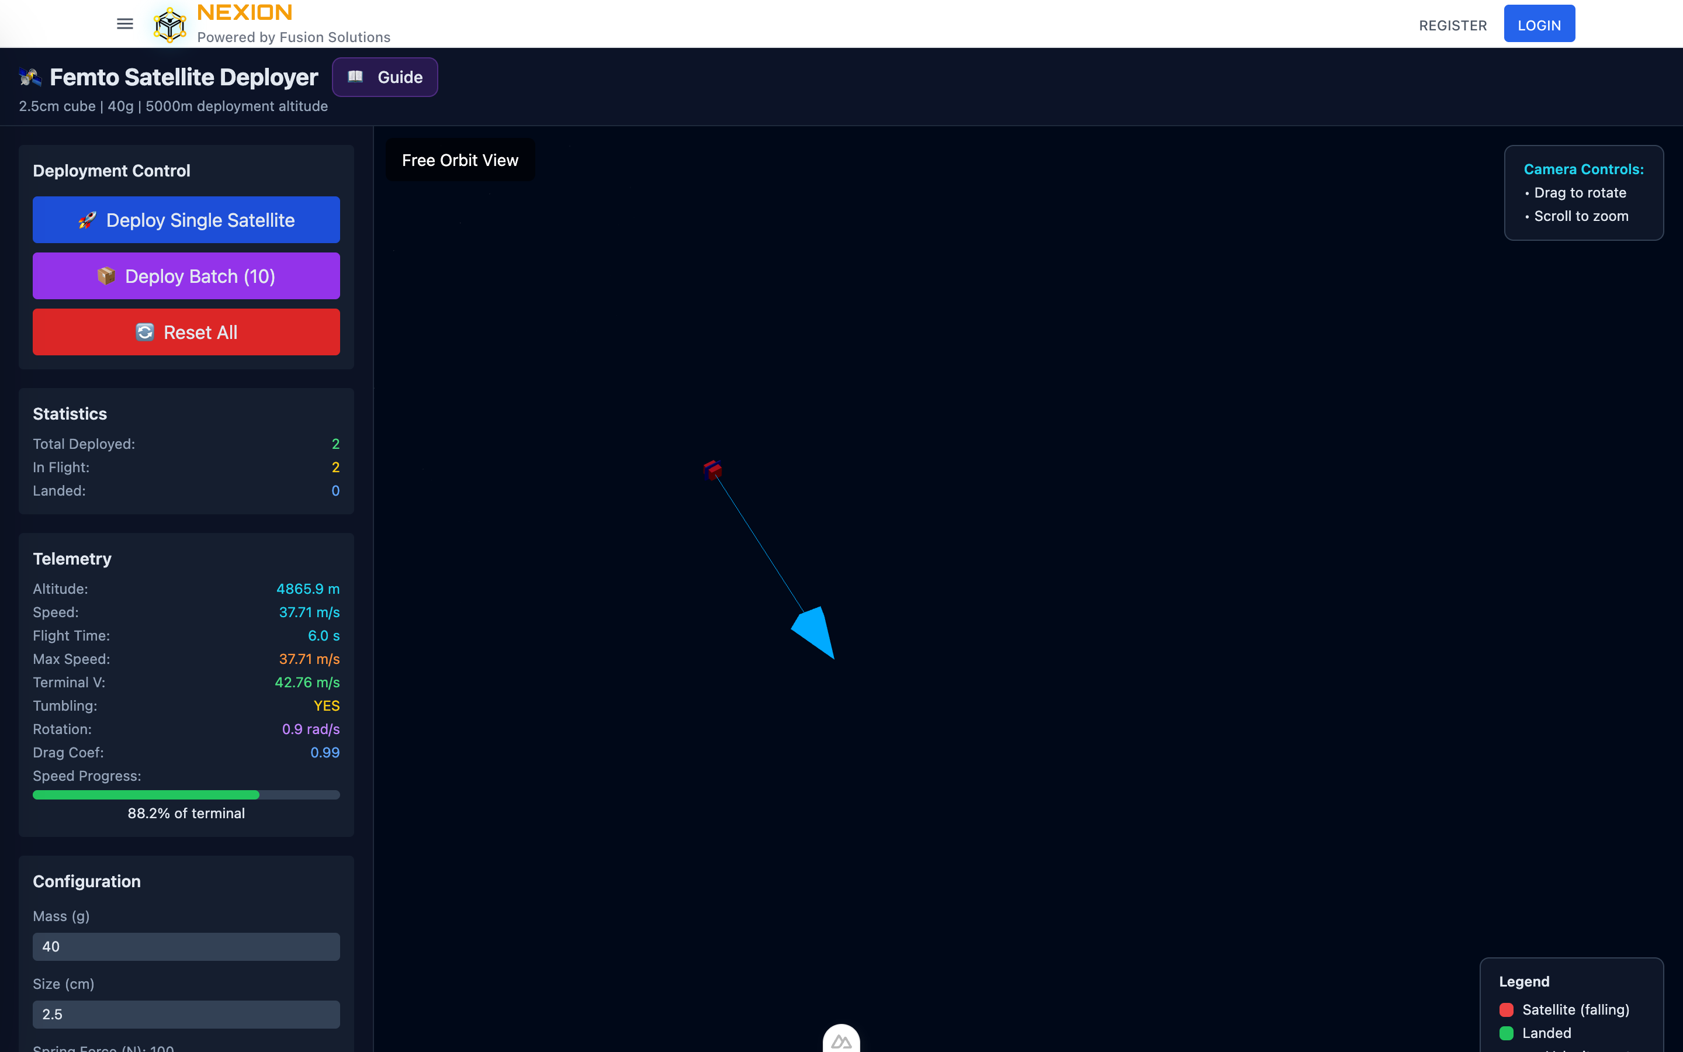The width and height of the screenshot is (1683, 1052).
Task: Click the Max Speed value 37.71 m/s
Action: click(x=310, y=659)
